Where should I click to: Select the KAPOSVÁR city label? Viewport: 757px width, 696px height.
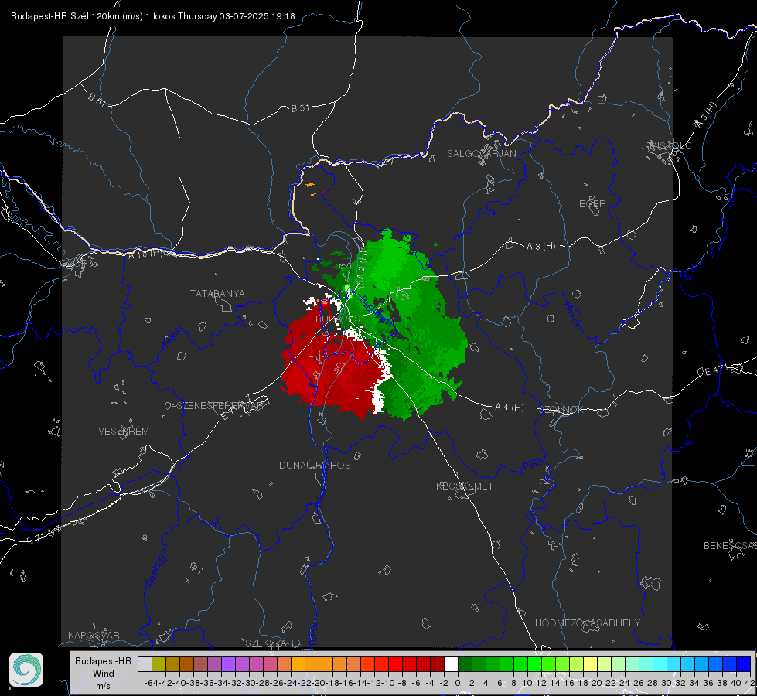click(x=94, y=635)
